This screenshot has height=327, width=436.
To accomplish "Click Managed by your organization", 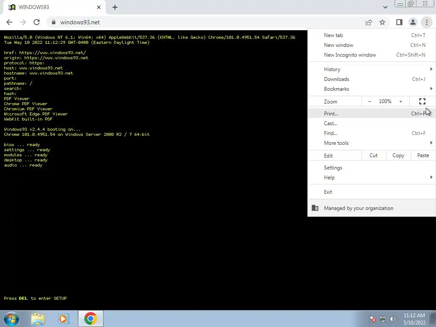I will 371,208.
